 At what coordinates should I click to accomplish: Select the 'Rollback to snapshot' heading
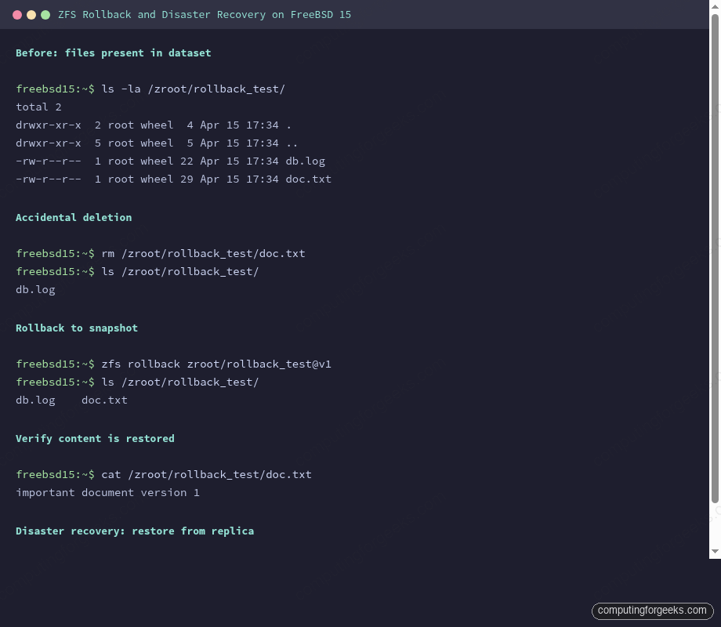coord(77,328)
